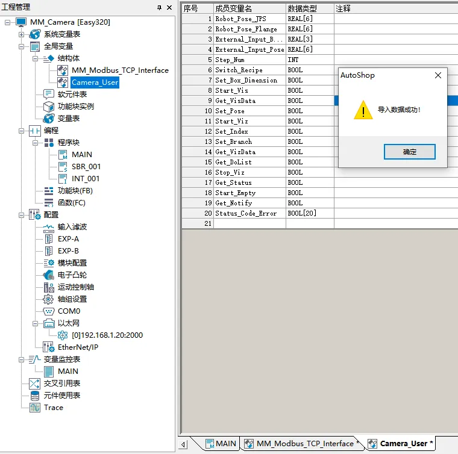458x454 pixels.
Task: Click the 系统变量表 globe icon
Action: [x=35, y=34]
